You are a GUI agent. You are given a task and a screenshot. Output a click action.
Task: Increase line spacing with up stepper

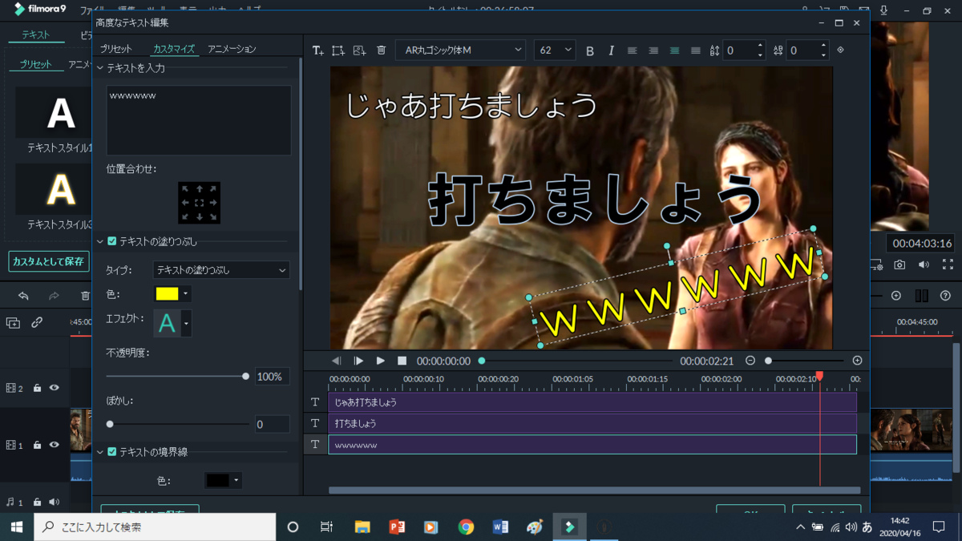pos(760,46)
